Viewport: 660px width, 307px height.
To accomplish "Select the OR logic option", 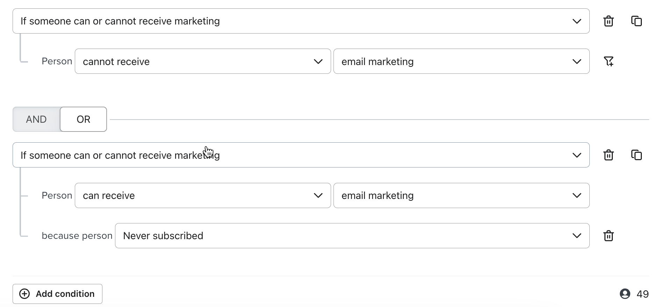I will point(83,120).
